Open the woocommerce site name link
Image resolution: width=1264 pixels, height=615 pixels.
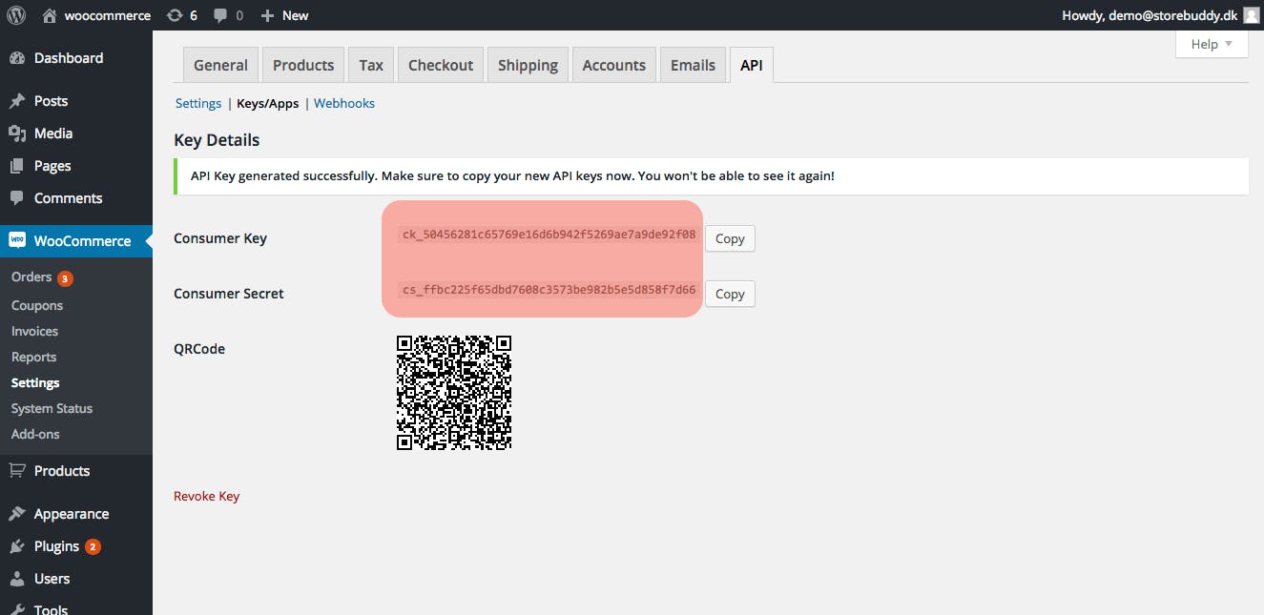pyautogui.click(x=108, y=15)
